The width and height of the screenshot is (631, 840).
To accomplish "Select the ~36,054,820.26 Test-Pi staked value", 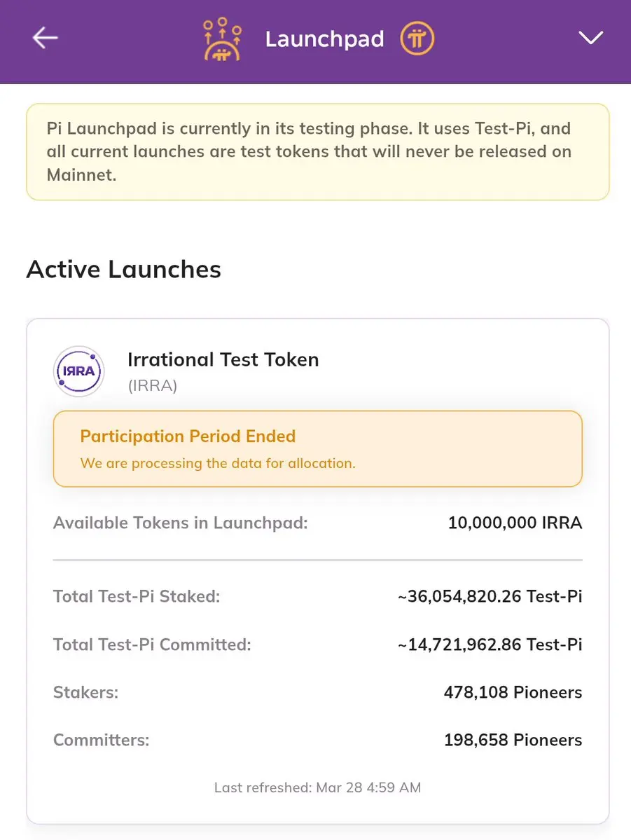I will [490, 597].
